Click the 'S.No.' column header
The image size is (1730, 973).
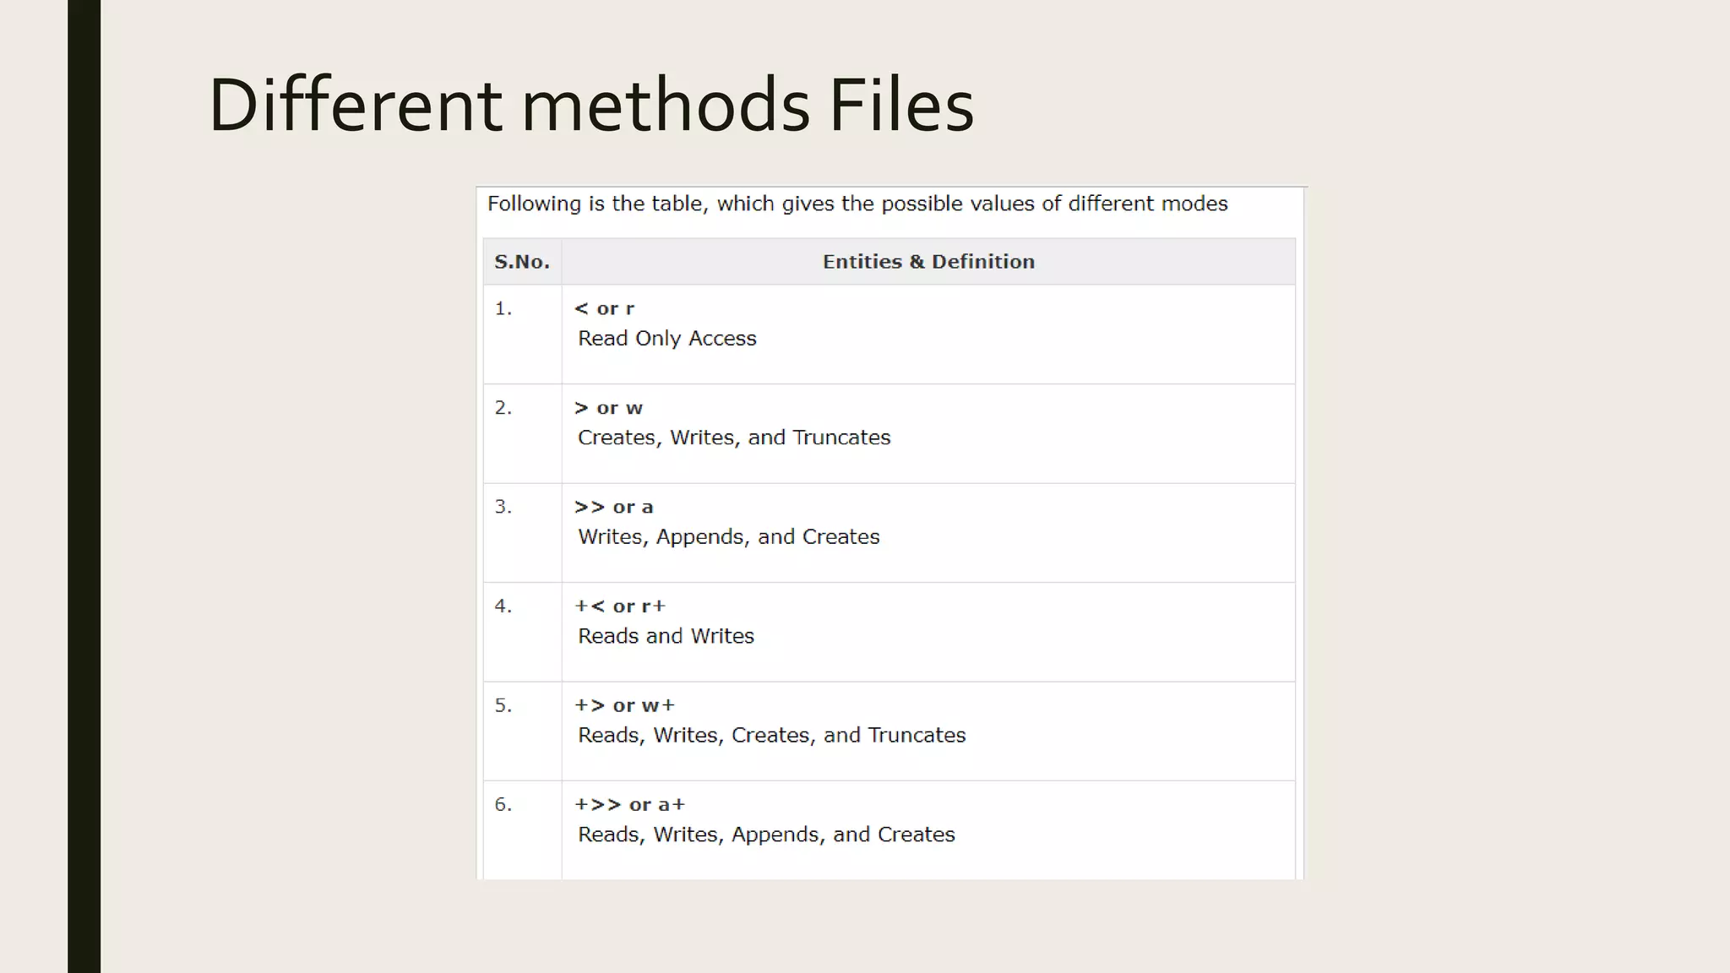click(x=522, y=262)
